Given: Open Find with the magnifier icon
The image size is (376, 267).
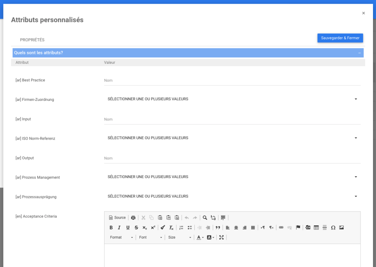Looking at the screenshot, I should pos(205,217).
